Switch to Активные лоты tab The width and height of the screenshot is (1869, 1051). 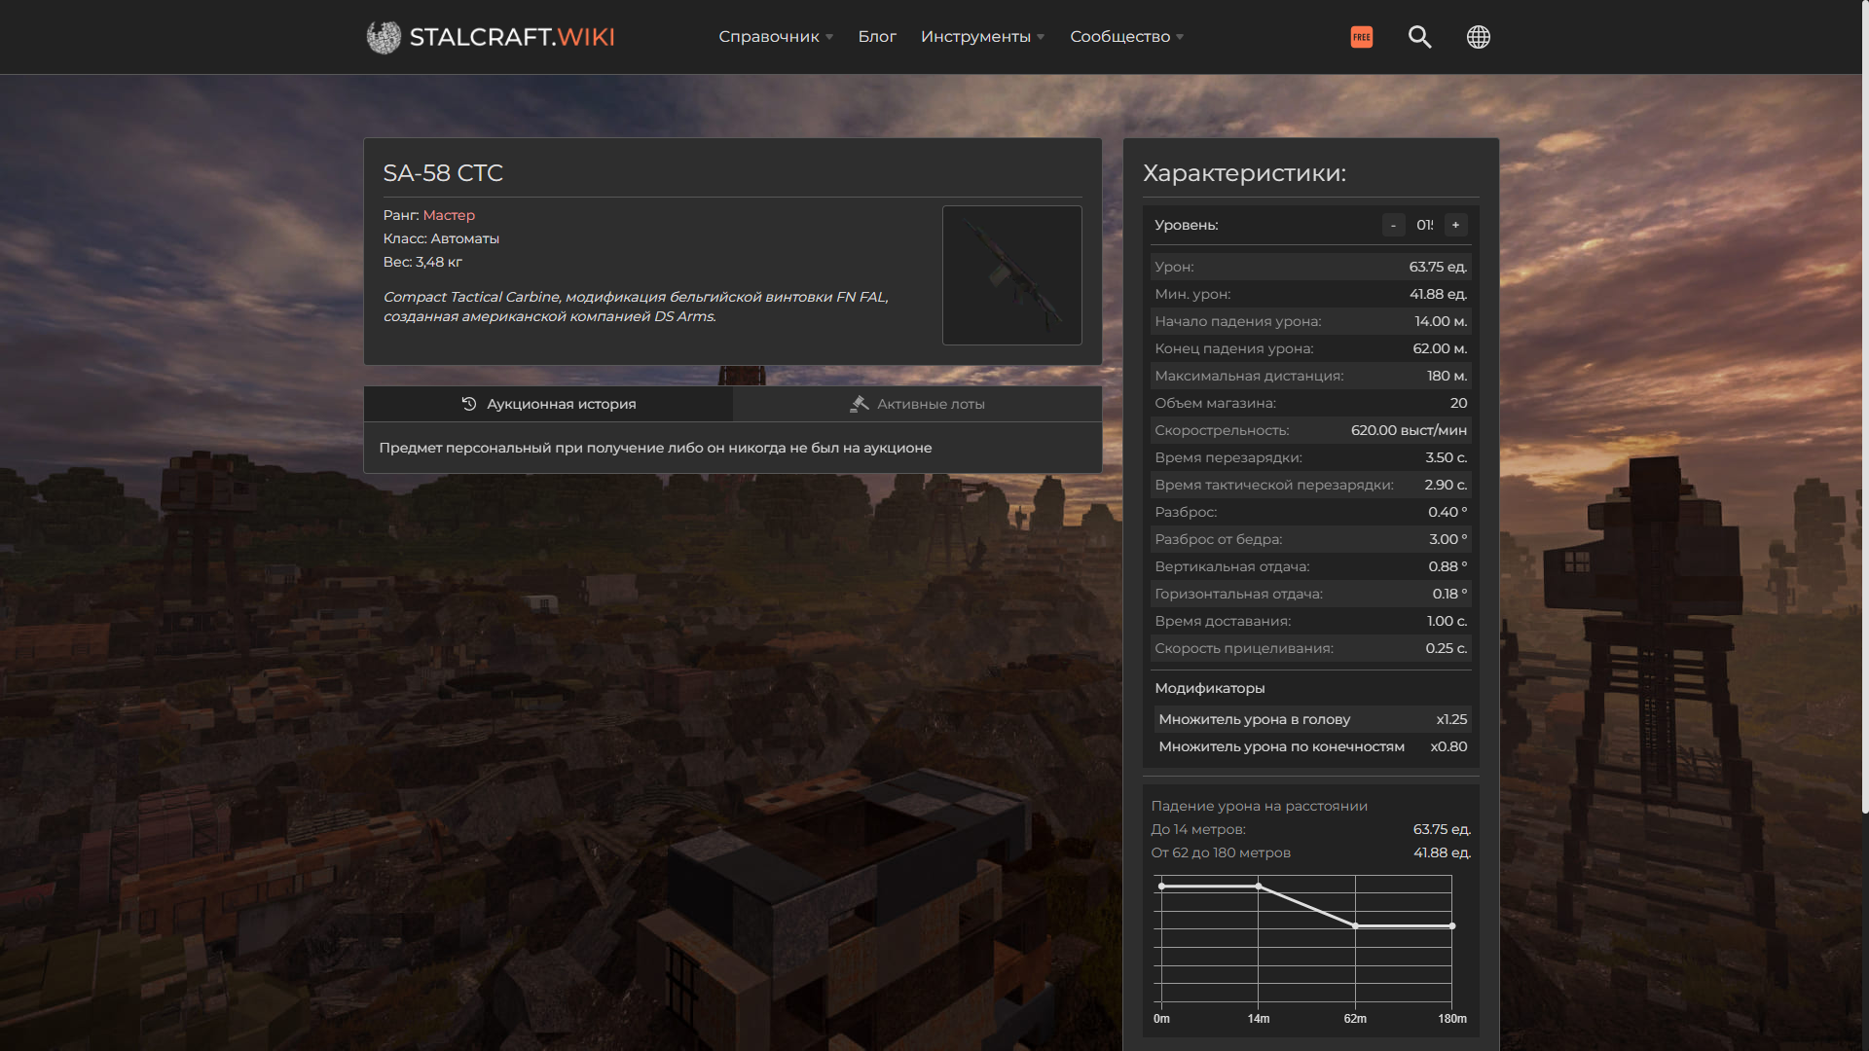(918, 404)
